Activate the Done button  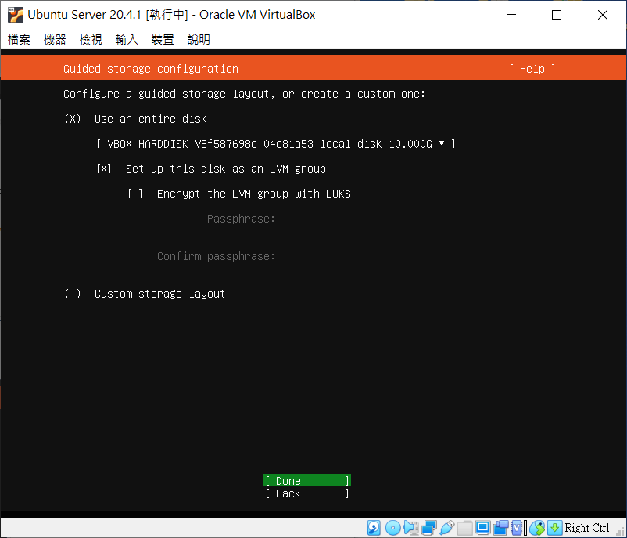pyautogui.click(x=306, y=480)
